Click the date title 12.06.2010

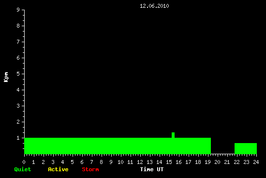(x=154, y=6)
